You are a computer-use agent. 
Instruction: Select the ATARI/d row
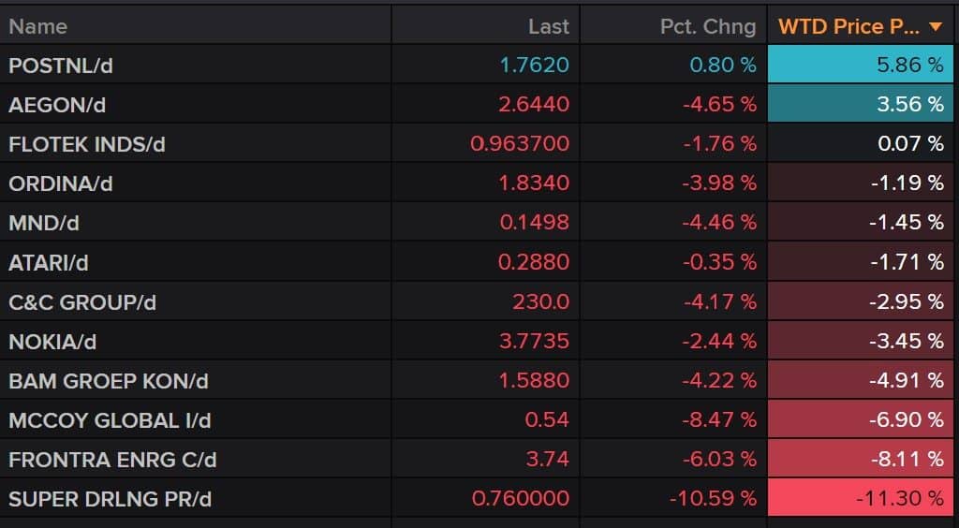click(x=49, y=263)
